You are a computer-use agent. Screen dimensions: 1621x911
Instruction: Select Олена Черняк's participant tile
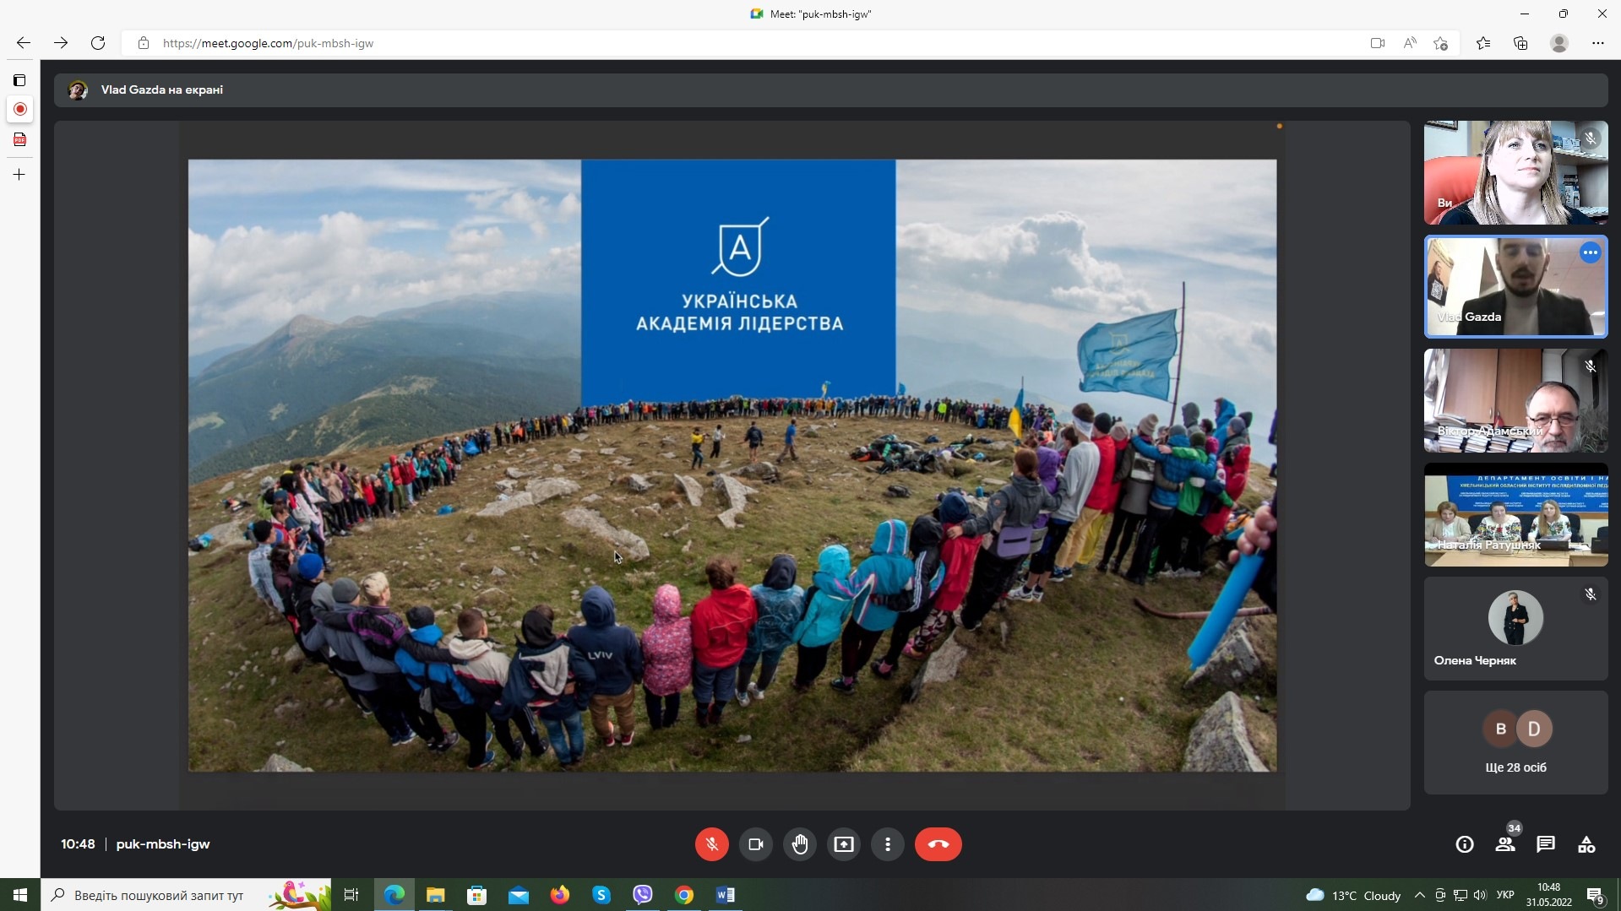[1515, 629]
